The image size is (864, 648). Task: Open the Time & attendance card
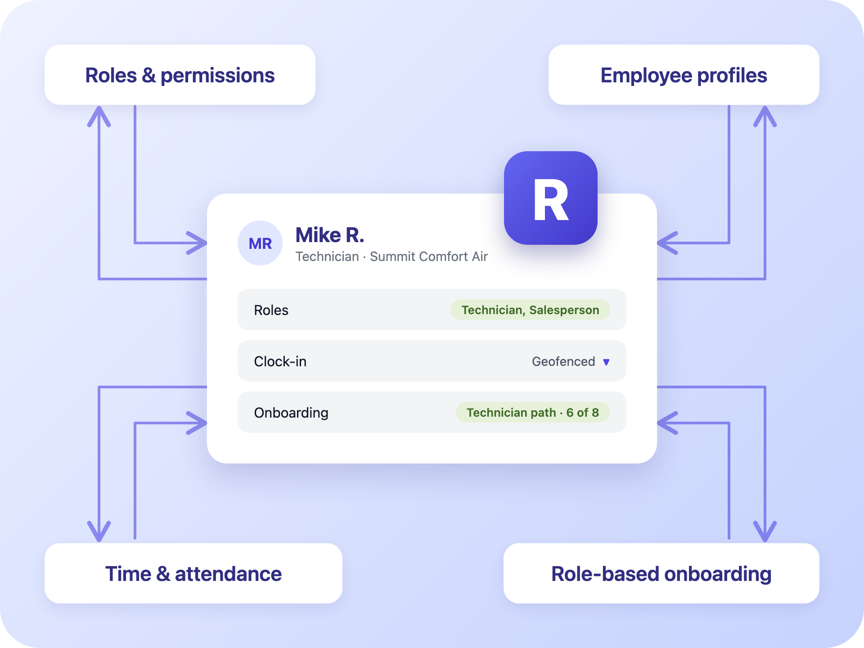pyautogui.click(x=193, y=573)
